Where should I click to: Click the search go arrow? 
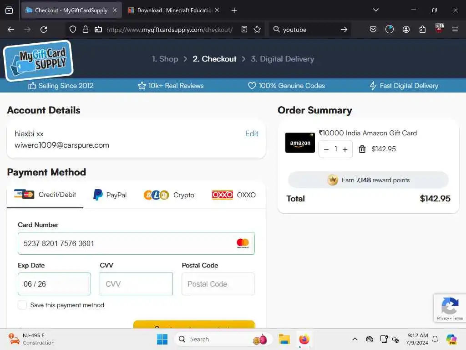tap(344, 30)
